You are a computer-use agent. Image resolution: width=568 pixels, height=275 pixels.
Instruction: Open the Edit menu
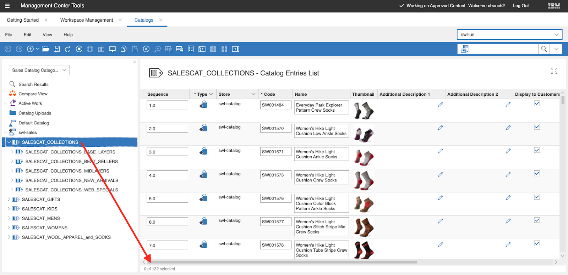27,35
